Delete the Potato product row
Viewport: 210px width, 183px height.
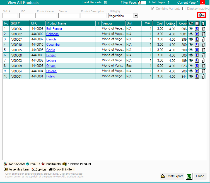pyautogui.click(x=203, y=76)
